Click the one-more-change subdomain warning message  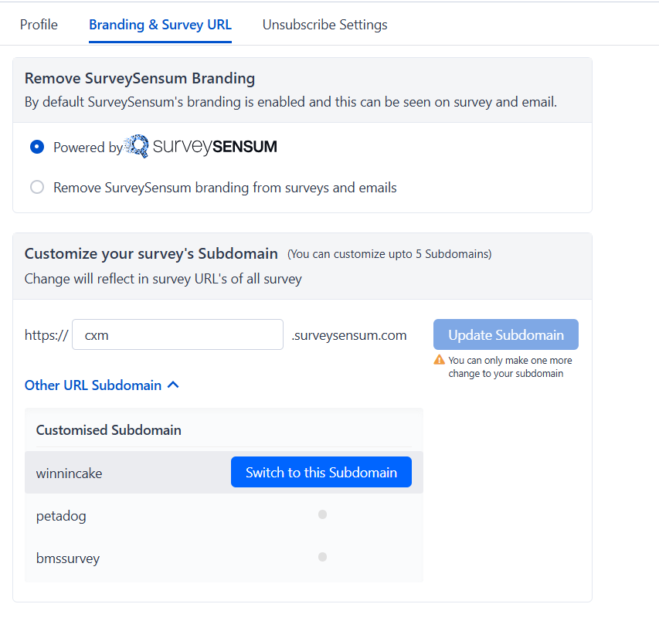510,367
